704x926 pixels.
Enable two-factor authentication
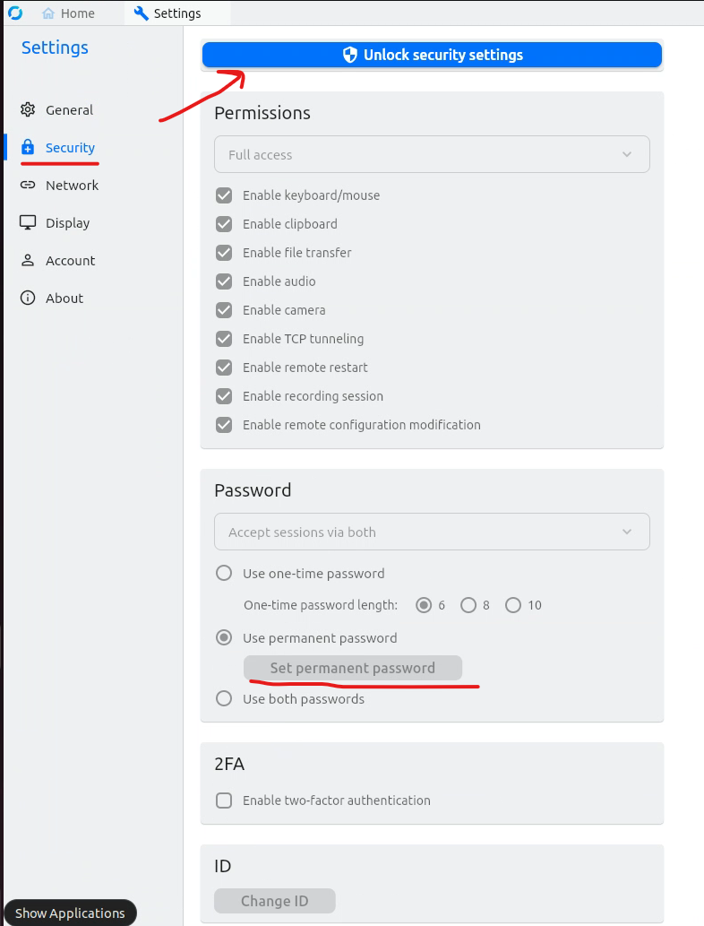(x=224, y=801)
